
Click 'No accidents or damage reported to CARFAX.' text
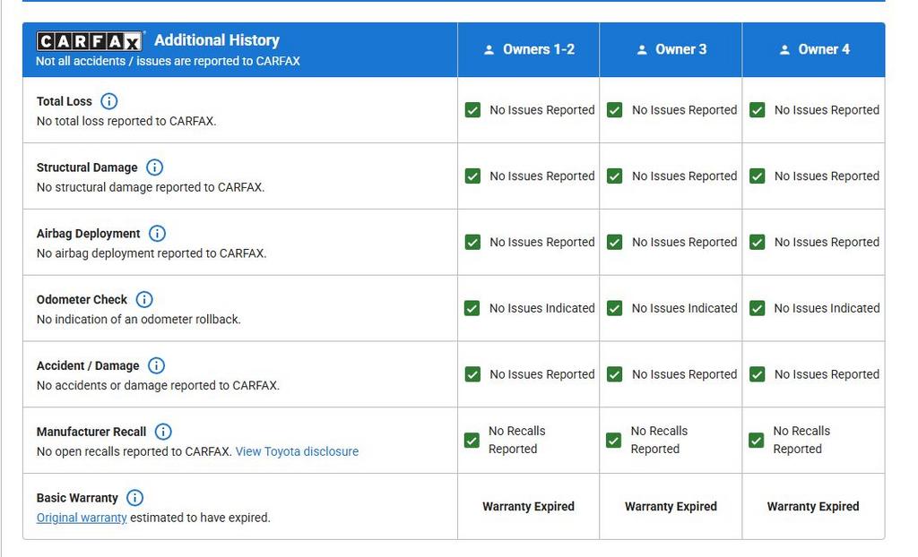(x=158, y=386)
